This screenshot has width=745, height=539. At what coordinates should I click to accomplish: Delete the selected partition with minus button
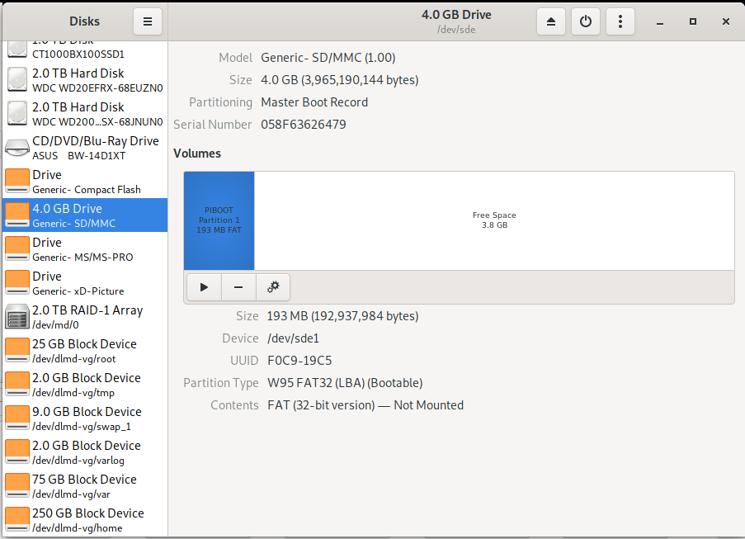click(x=238, y=287)
